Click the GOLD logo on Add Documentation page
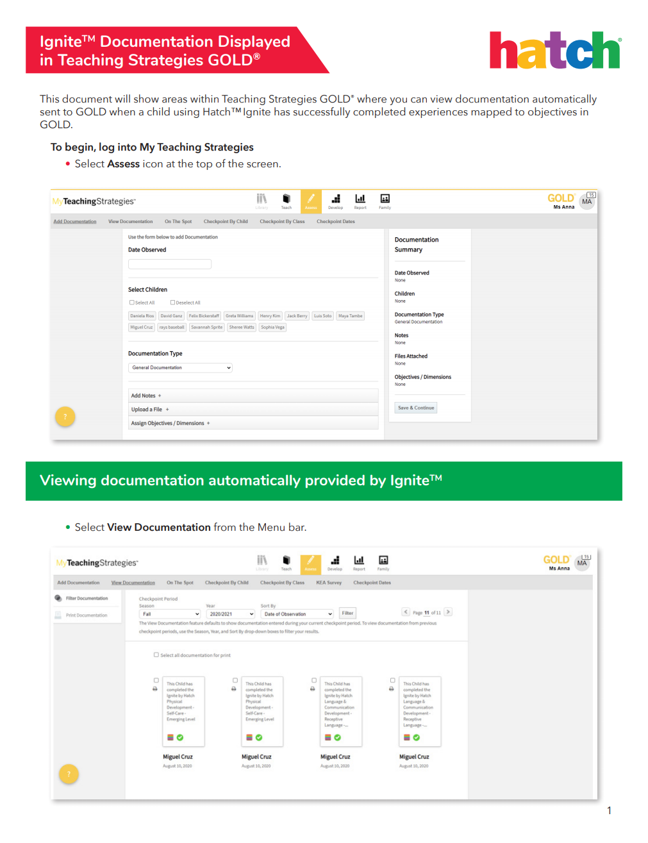The height and width of the screenshot is (843, 648). click(561, 199)
